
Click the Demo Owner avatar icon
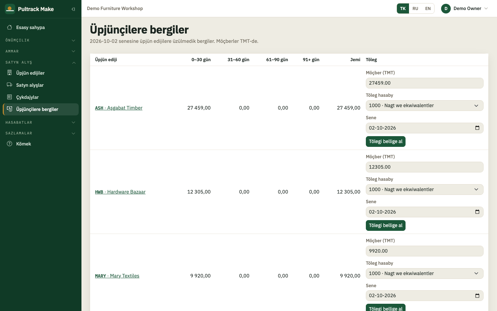click(x=446, y=9)
